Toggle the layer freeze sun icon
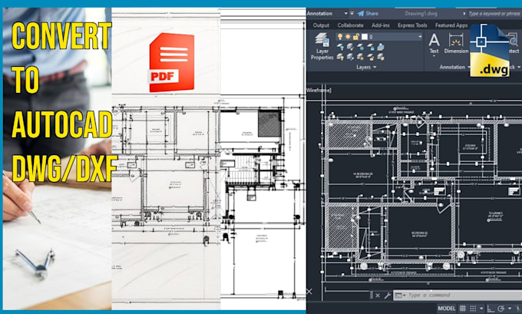Screen dimensions: 522x314 pyautogui.click(x=348, y=37)
